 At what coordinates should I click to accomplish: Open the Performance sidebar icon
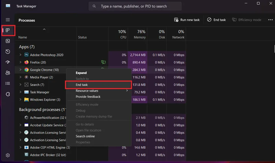8,41
